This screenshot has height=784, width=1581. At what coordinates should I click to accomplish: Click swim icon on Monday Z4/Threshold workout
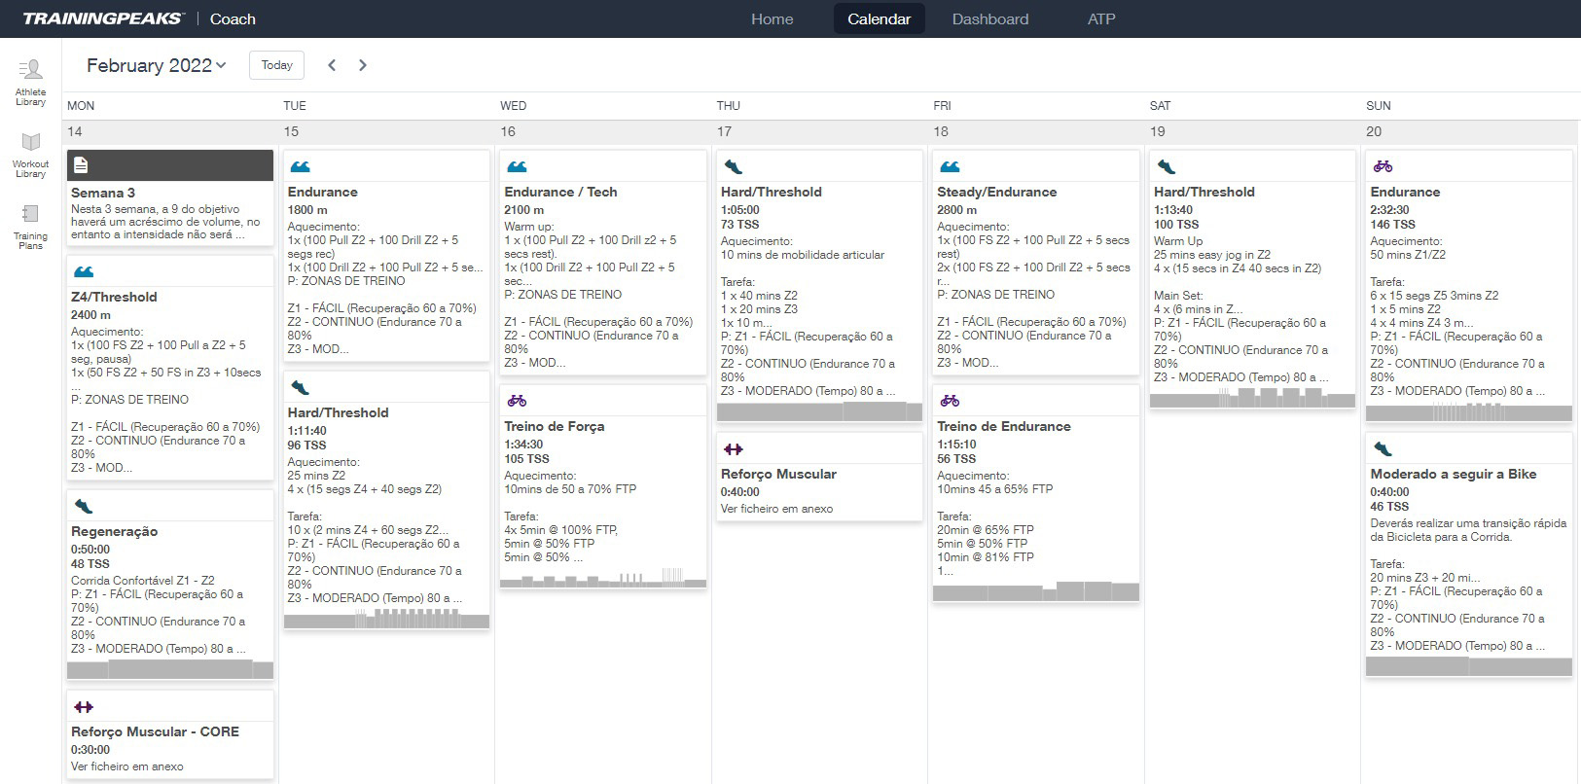point(84,271)
